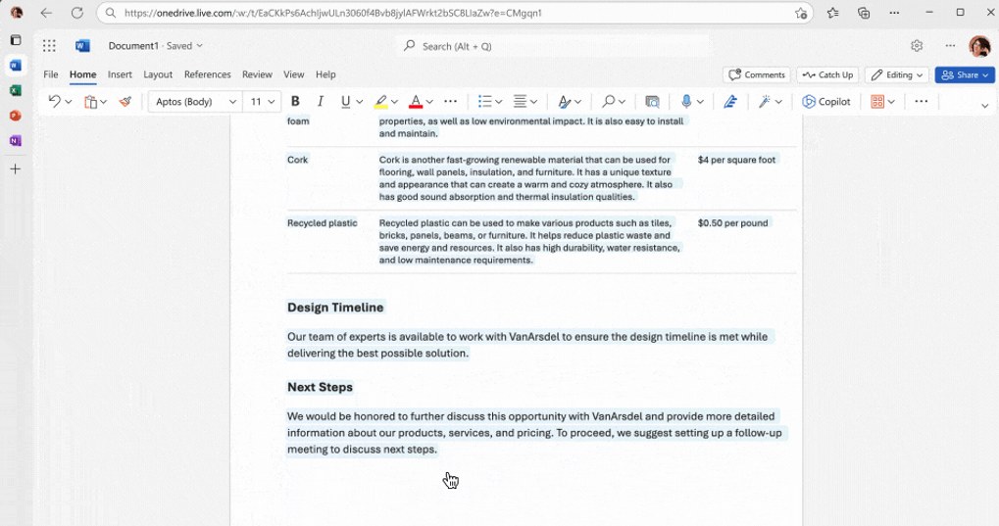Image resolution: width=999 pixels, height=526 pixels.
Task: Start Dictate with microphone icon
Action: [x=686, y=101]
